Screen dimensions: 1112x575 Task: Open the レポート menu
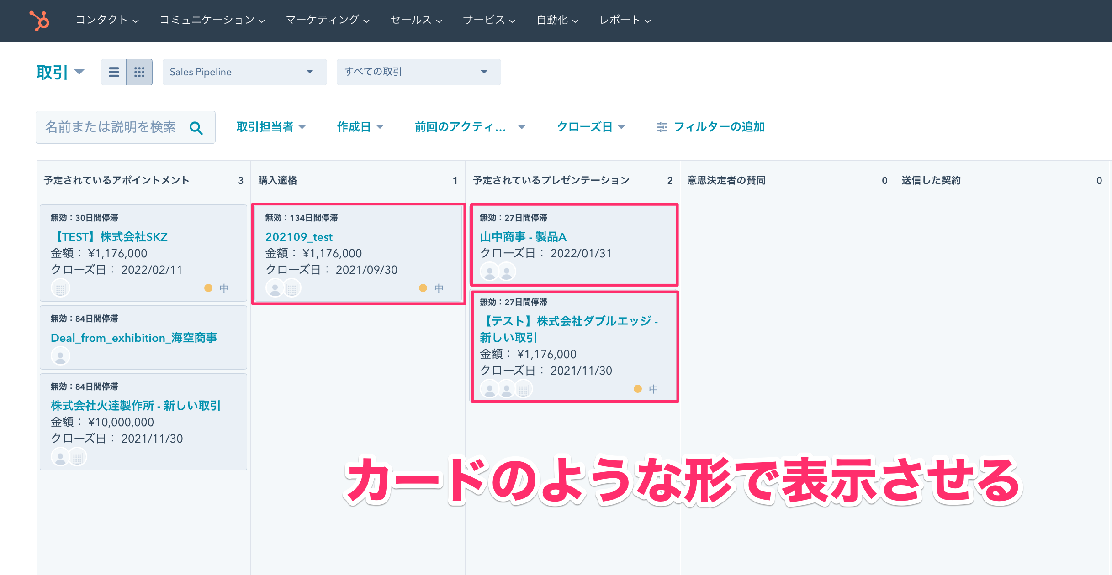625,20
